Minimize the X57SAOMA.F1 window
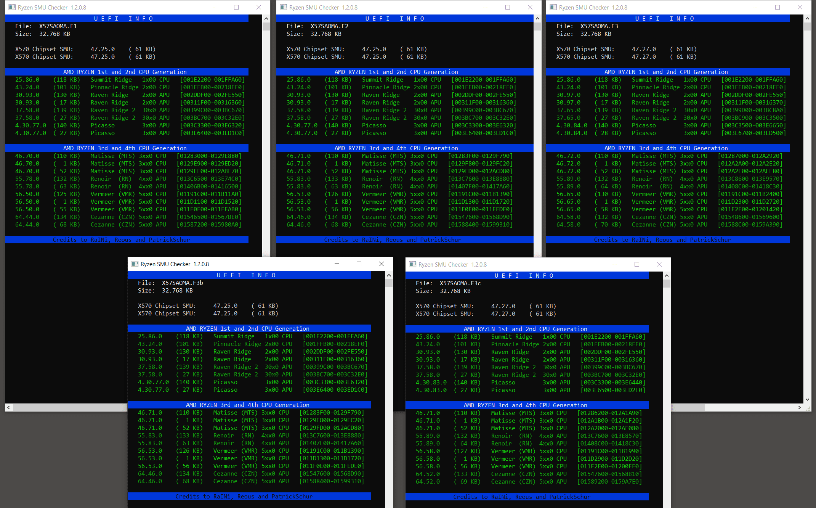This screenshot has width=816, height=508. tap(214, 7)
